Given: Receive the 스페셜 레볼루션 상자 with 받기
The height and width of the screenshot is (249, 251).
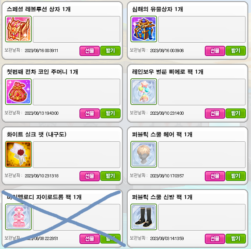Looking at the screenshot, I should [x=110, y=51].
